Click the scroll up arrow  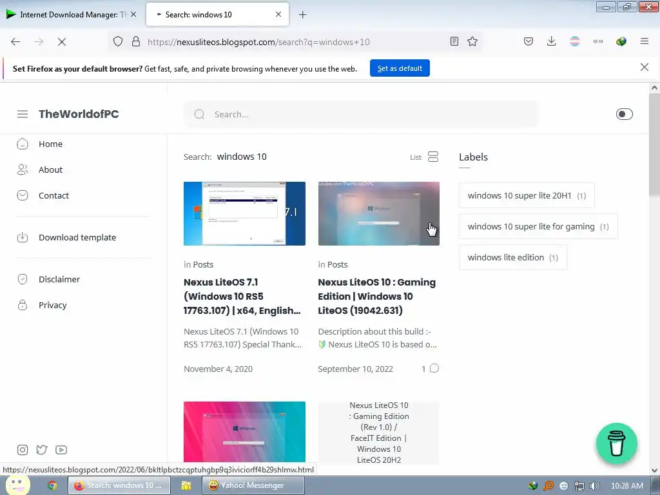(x=654, y=88)
